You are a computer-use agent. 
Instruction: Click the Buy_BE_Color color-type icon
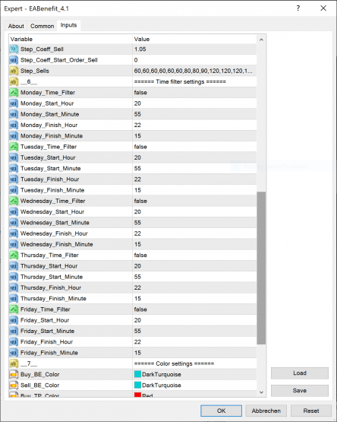[x=14, y=374]
